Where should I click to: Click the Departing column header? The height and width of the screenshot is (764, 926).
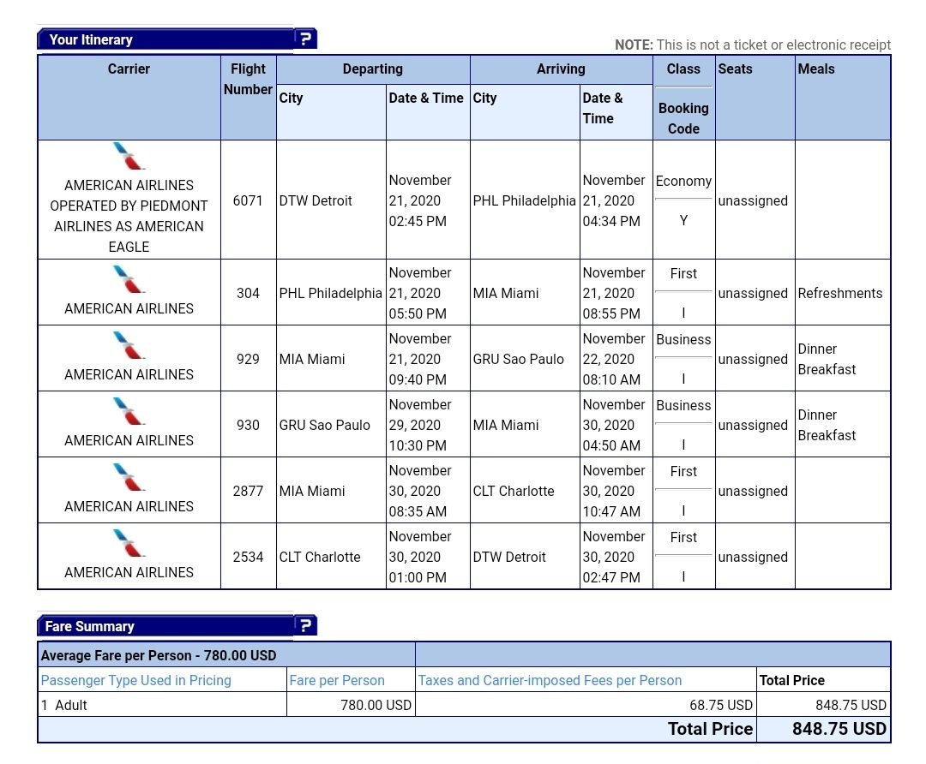(373, 69)
